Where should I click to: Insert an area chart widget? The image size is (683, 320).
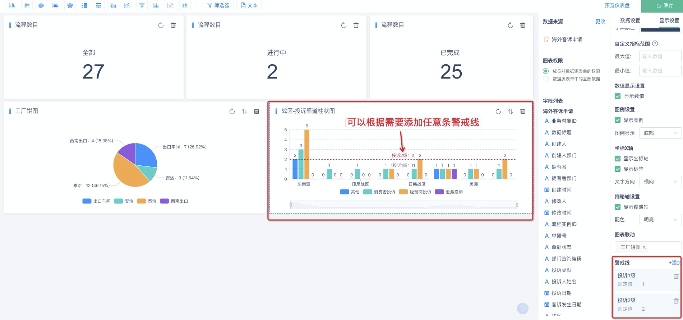coord(56,5)
